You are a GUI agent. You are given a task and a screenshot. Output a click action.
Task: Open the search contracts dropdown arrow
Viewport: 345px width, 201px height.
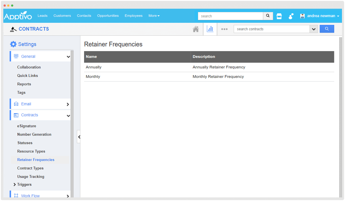314,29
